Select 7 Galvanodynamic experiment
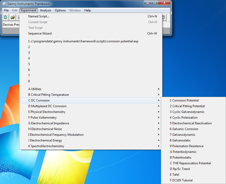Image resolution: width=226 pixels, height=184 pixels. [x=194, y=135]
